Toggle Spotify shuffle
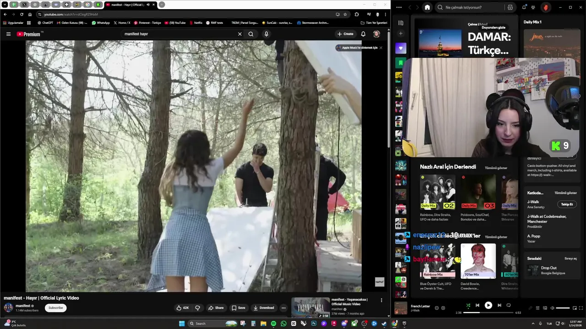Image resolution: width=586 pixels, height=329 pixels. click(x=468, y=305)
